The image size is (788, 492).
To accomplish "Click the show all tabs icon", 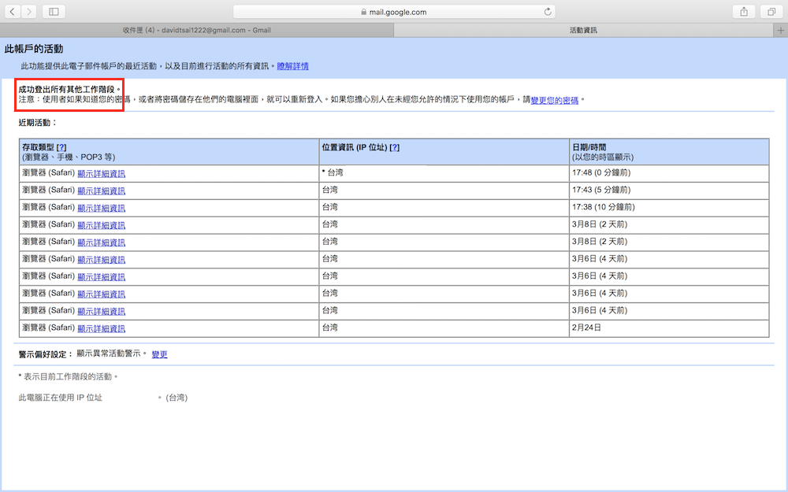I will click(x=771, y=12).
